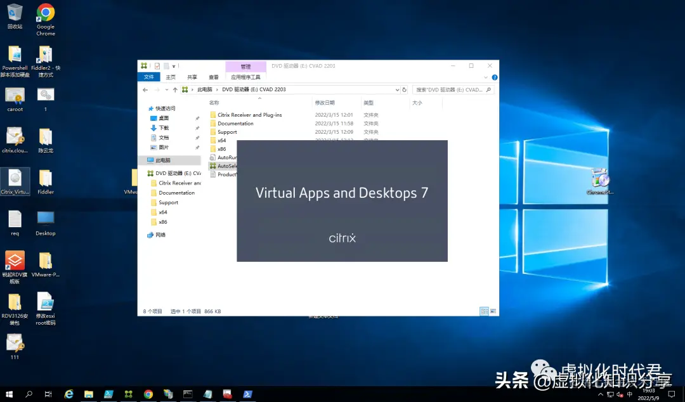
Task: Open the 回收站 (Recycle Bin)
Action: pyautogui.click(x=14, y=14)
